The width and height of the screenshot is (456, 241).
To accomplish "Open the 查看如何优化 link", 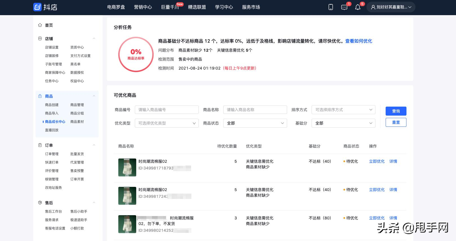I will [x=359, y=41].
